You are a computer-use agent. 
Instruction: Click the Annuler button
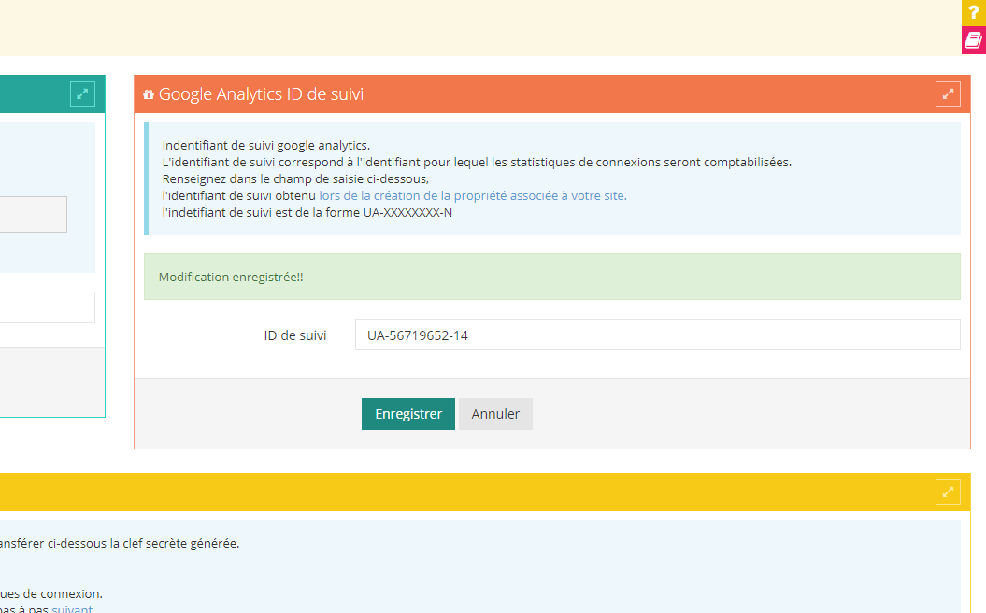coord(495,414)
